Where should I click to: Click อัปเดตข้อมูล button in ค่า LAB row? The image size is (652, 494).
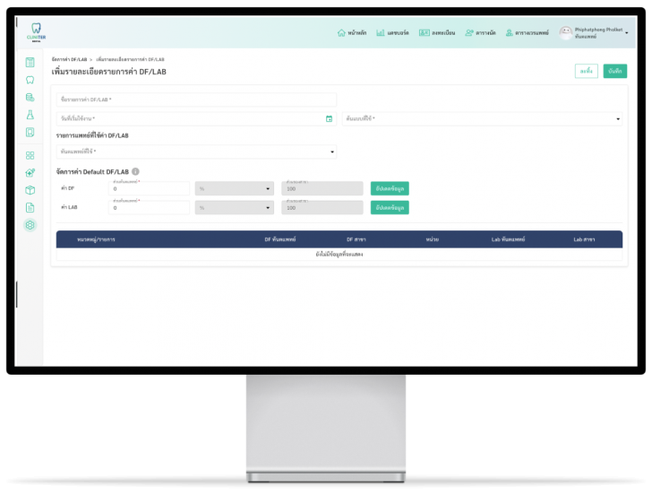390,208
